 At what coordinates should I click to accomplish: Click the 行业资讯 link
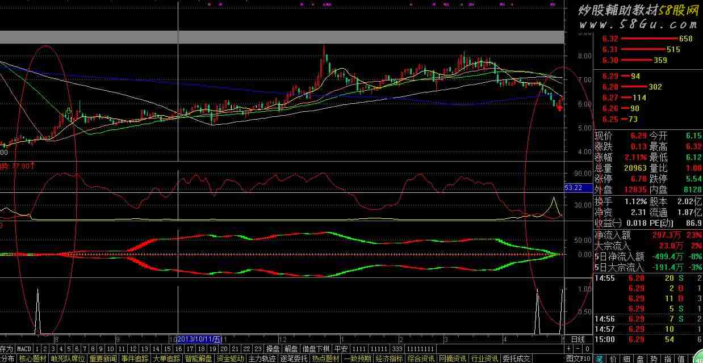tap(485, 358)
